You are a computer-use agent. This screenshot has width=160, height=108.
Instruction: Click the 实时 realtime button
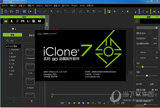pyautogui.click(x=62, y=103)
